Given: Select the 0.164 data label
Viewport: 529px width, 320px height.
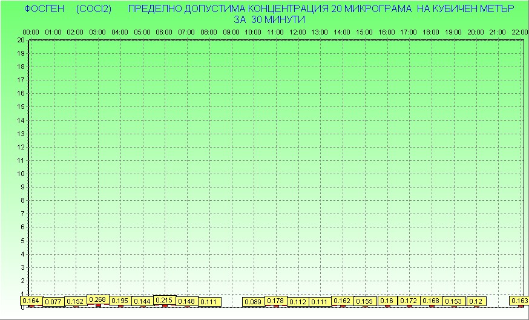Looking at the screenshot, I should point(31,301).
